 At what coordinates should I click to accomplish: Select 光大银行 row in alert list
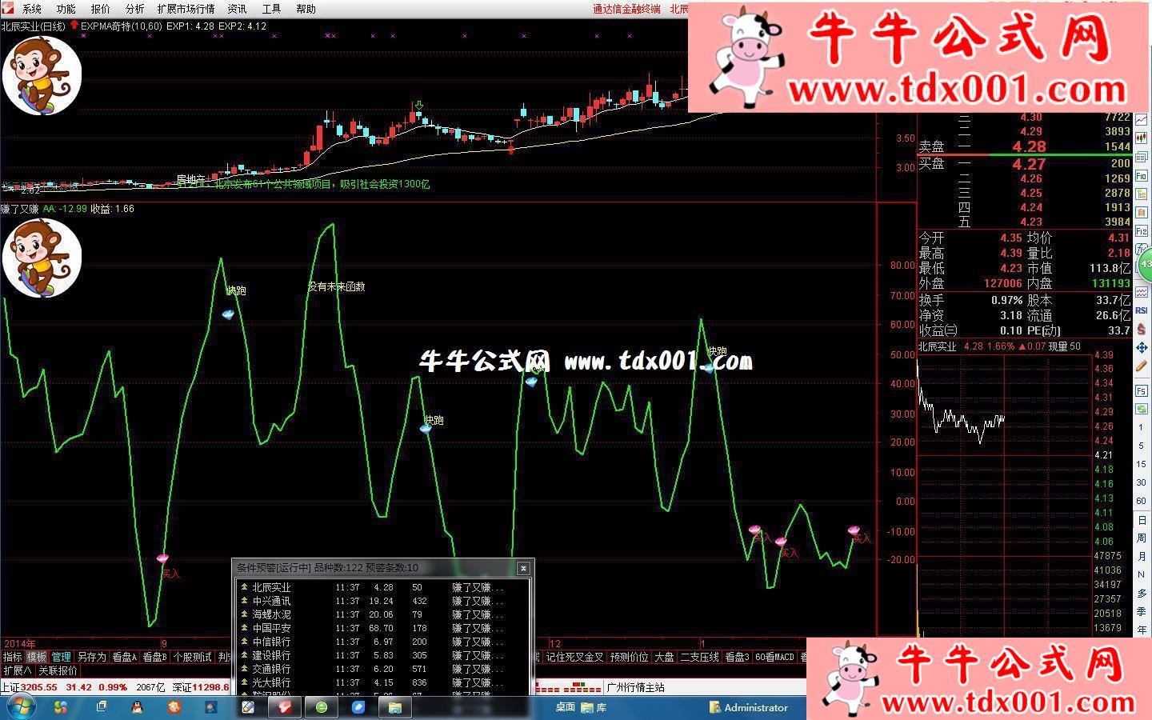[384, 682]
